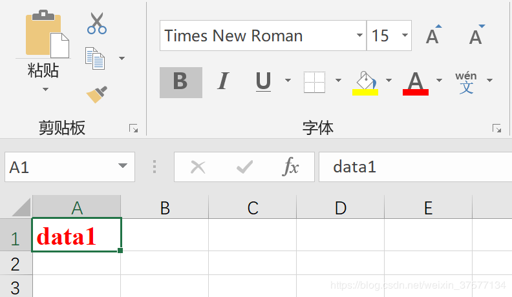The height and width of the screenshot is (297, 512).
Task: Toggle Bold formatting
Action: tap(180, 81)
